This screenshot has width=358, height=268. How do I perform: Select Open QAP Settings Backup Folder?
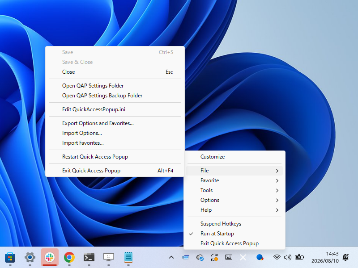click(x=115, y=96)
